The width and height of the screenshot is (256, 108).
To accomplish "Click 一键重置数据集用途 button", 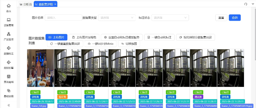I will [65, 44].
